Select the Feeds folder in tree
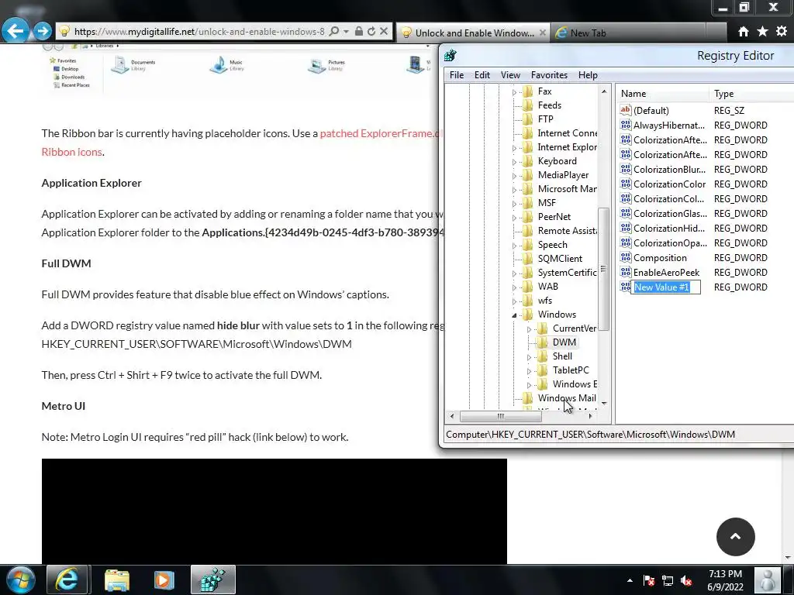 (x=550, y=105)
